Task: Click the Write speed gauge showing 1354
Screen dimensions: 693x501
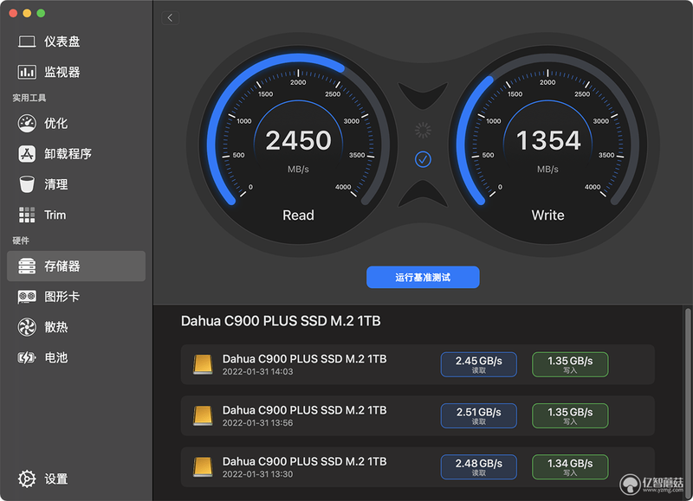Action: coord(548,145)
